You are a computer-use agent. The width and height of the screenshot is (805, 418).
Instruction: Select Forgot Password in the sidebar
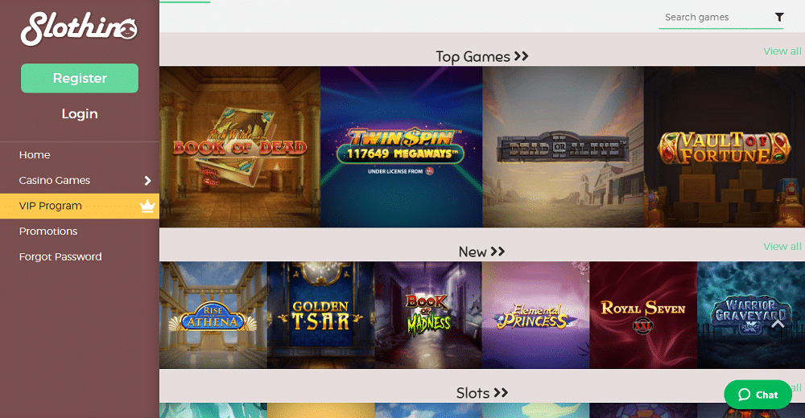pyautogui.click(x=60, y=256)
